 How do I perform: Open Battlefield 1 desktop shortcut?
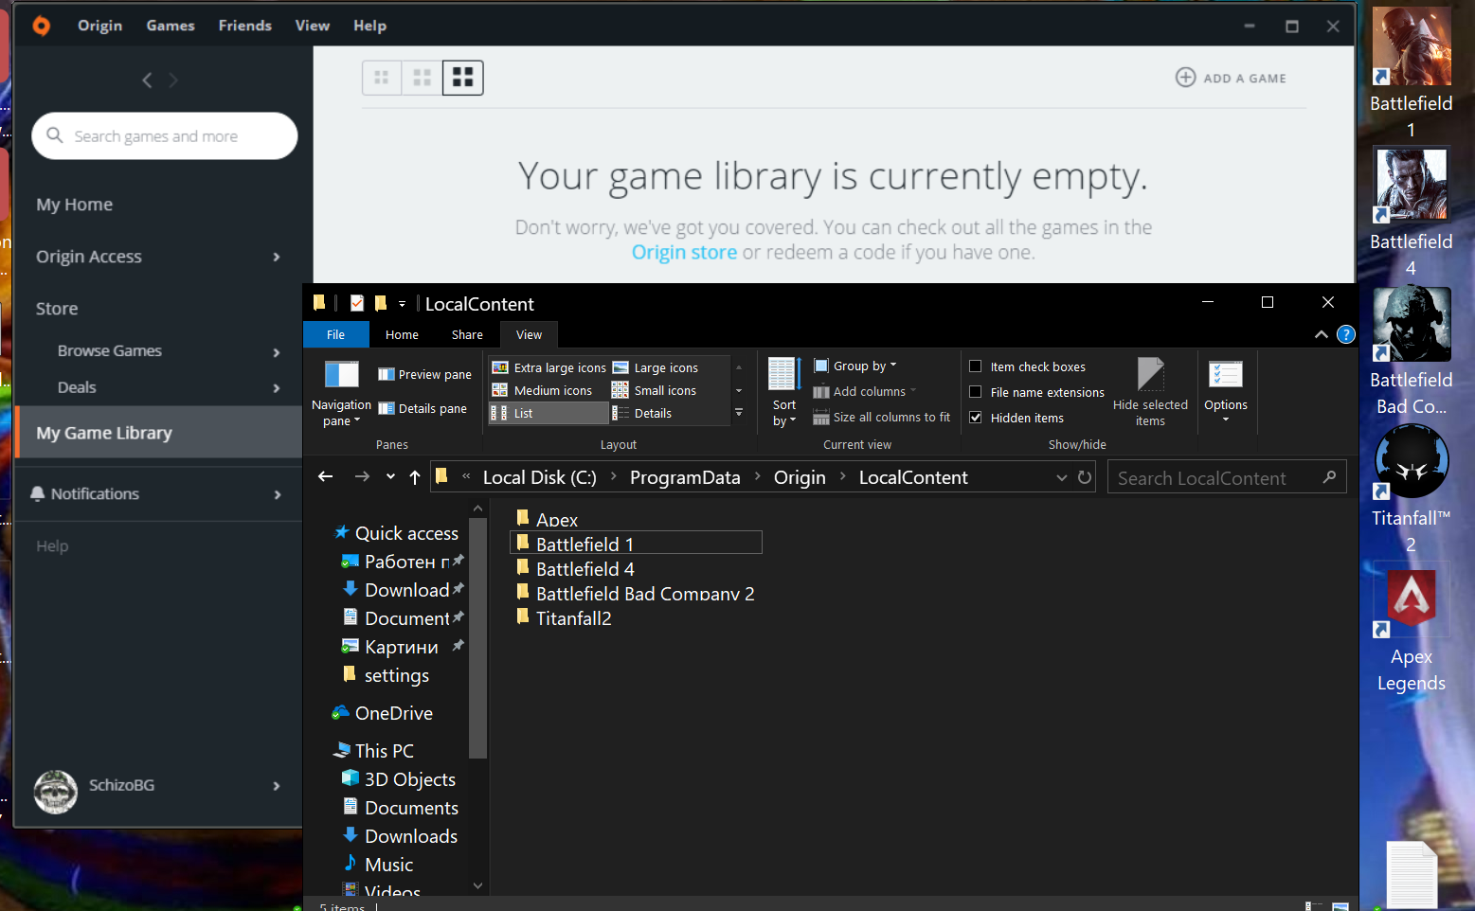[x=1412, y=73]
